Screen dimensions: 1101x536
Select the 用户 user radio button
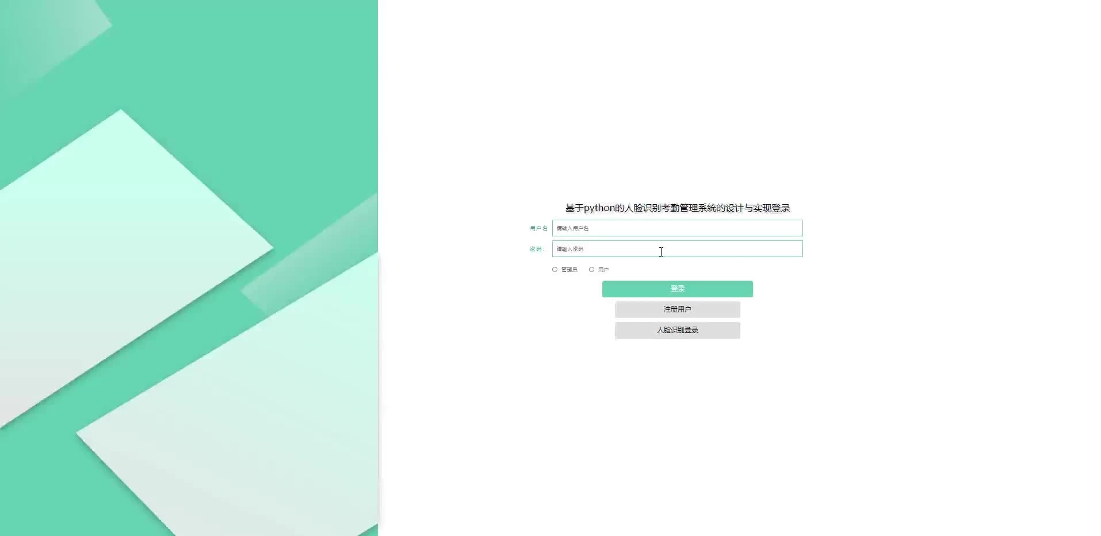591,270
